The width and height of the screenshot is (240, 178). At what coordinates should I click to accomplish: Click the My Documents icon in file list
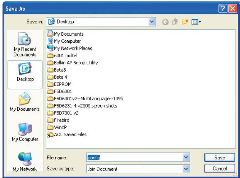tap(50, 33)
